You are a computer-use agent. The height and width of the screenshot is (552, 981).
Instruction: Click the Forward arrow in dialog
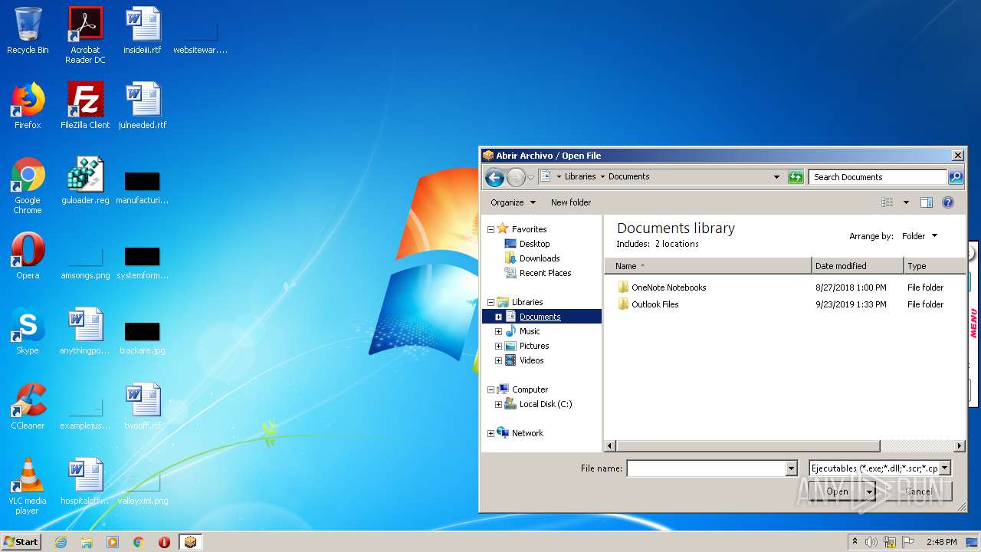coord(516,177)
